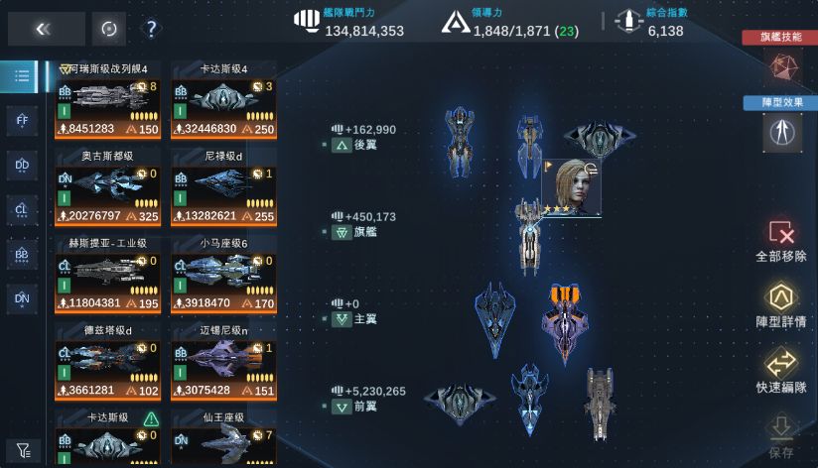Open the filter funnel icon at bottom-left

(24, 450)
